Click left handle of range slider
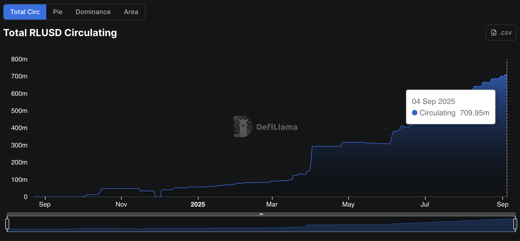This screenshot has width=520, height=241. (x=7, y=224)
